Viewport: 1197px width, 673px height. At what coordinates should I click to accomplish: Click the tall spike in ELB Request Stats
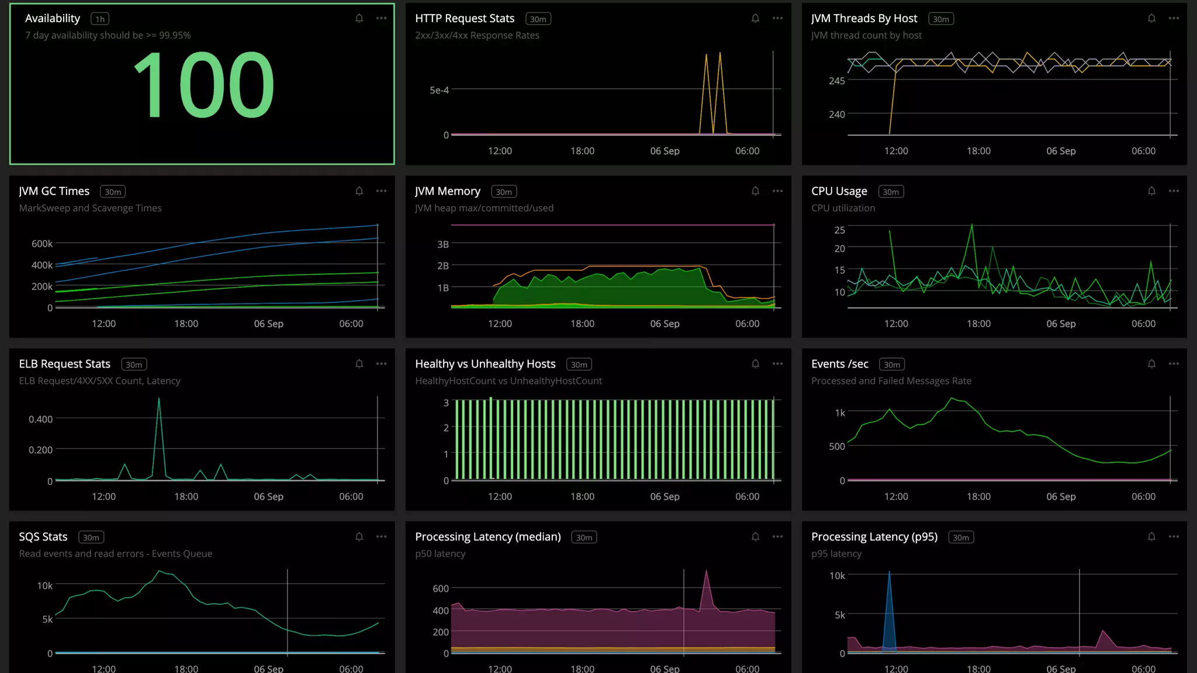tap(159, 409)
